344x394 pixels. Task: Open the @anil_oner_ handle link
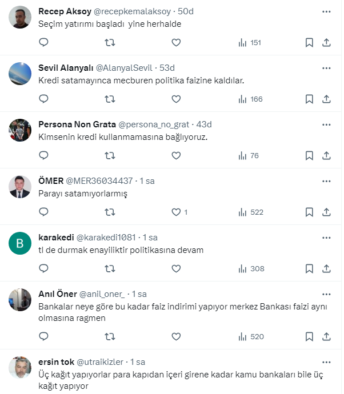[102, 294]
